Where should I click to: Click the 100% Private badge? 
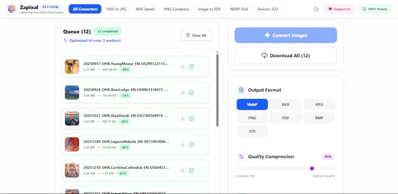pyautogui.click(x=375, y=9)
